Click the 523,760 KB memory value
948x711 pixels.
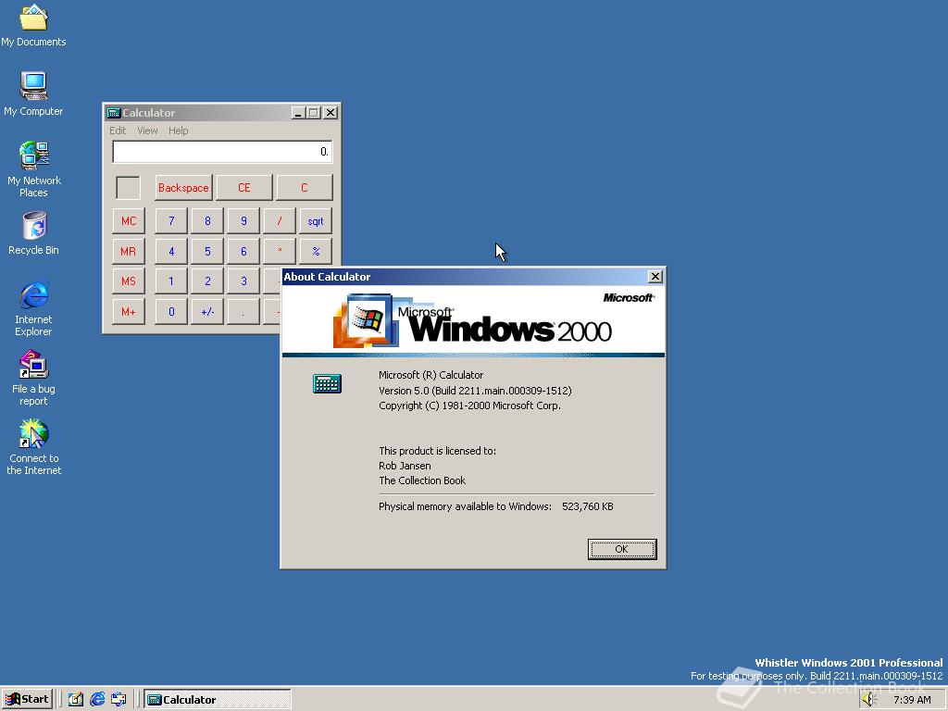coord(587,506)
